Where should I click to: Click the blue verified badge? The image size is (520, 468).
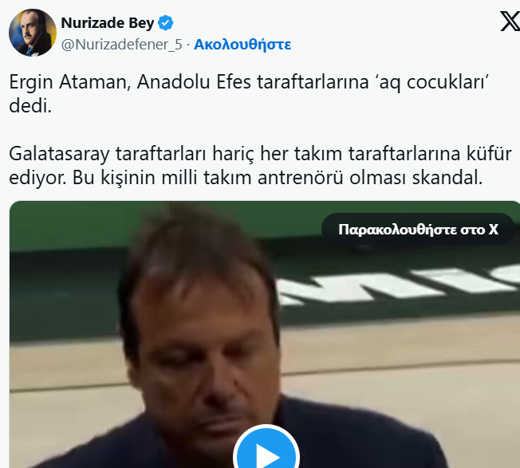[x=165, y=23]
